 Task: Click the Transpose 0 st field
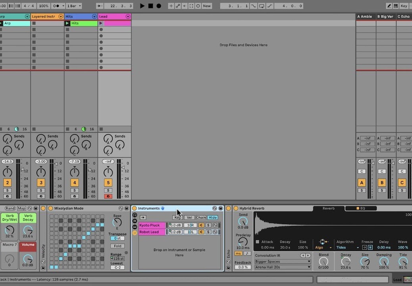(117, 238)
